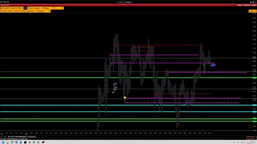Open the BTCUSDT symbol dropdown

(x=8, y=8)
